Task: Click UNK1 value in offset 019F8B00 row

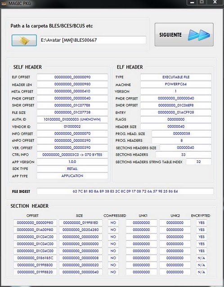Action: 141,265
